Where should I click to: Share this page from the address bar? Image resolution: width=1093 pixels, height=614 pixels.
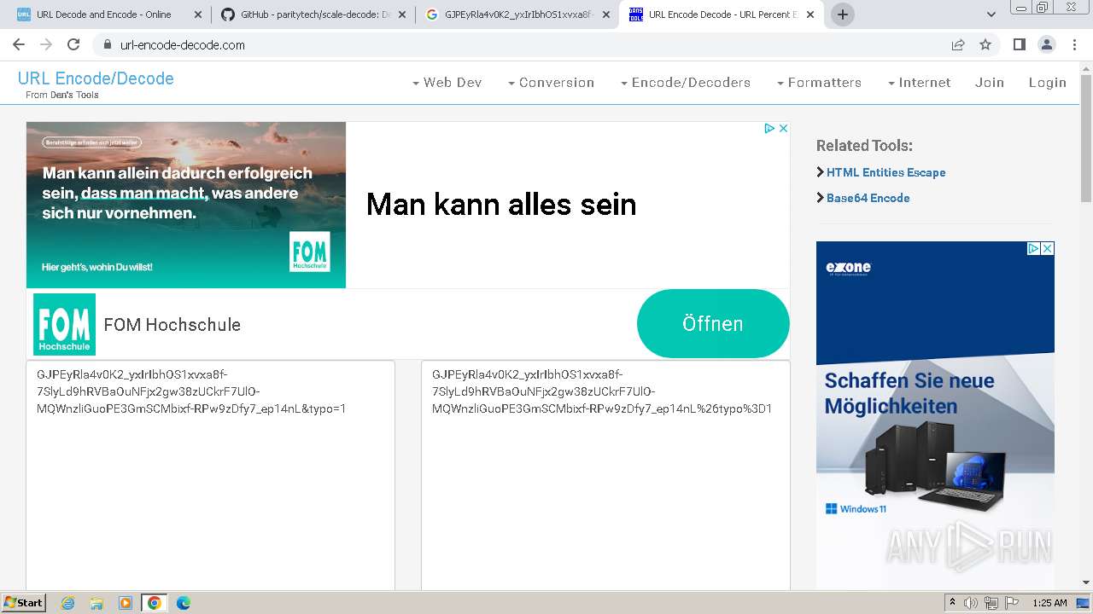click(958, 44)
